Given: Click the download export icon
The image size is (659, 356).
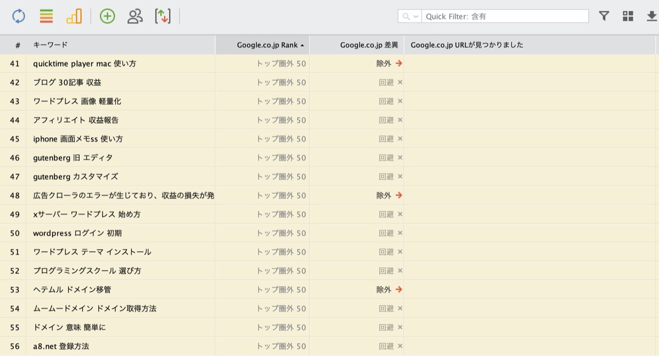Looking at the screenshot, I should tap(652, 16).
